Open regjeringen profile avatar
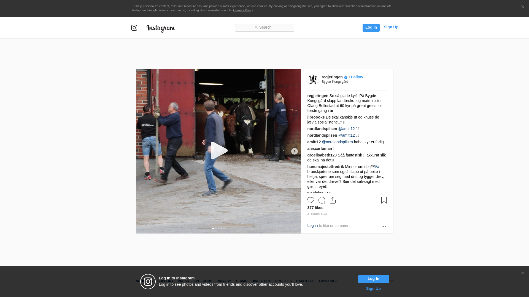529x297 pixels. [x=313, y=80]
